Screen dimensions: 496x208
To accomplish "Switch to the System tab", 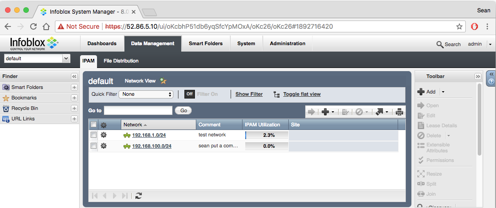I will point(246,43).
